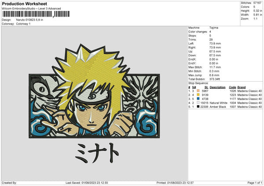Click the yellow swatch for code 1223

coord(198,95)
